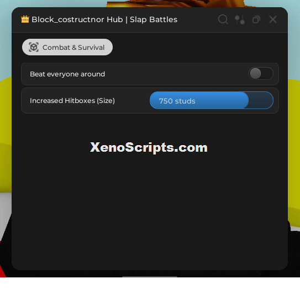Open the sliders settings icon
The height and width of the screenshot is (294, 300).
[x=240, y=19]
